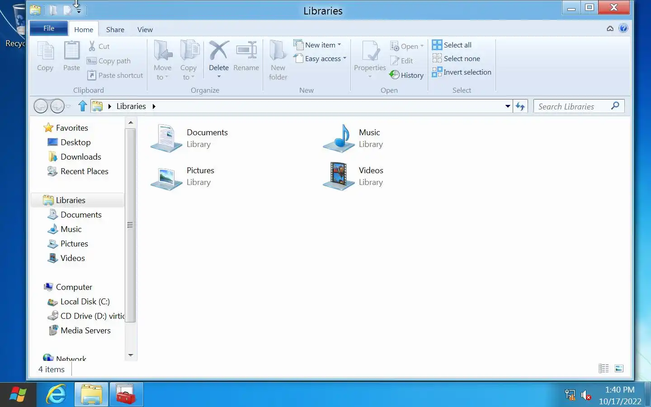Click the muted volume tray icon
651x407 pixels.
(x=586, y=395)
